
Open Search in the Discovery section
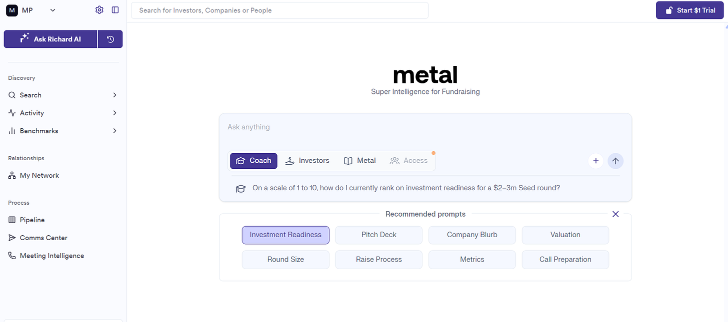pyautogui.click(x=30, y=95)
